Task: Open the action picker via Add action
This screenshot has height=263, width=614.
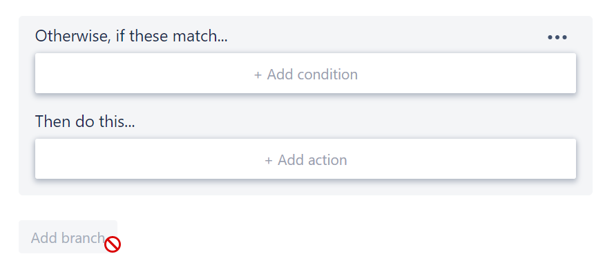Action: click(305, 159)
